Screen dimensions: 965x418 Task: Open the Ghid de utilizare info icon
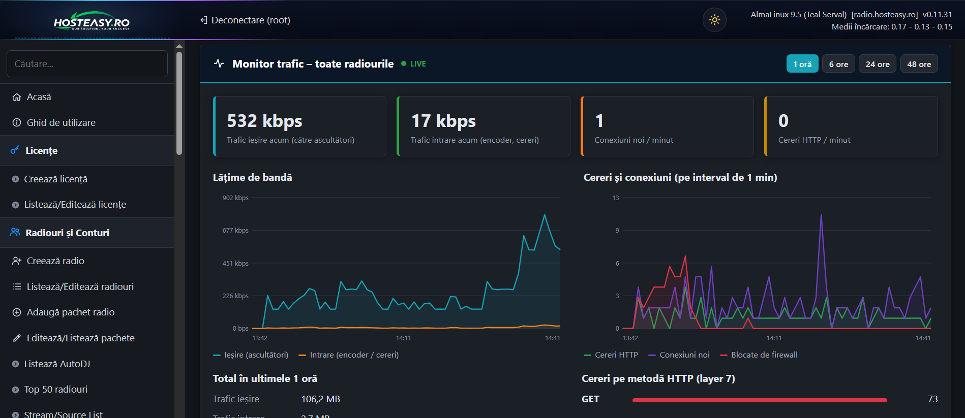(x=17, y=122)
